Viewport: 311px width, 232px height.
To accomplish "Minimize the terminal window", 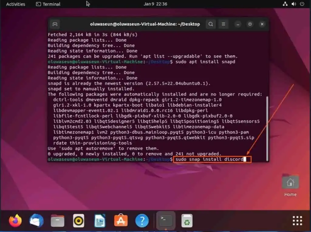I will pyautogui.click(x=238, y=24).
